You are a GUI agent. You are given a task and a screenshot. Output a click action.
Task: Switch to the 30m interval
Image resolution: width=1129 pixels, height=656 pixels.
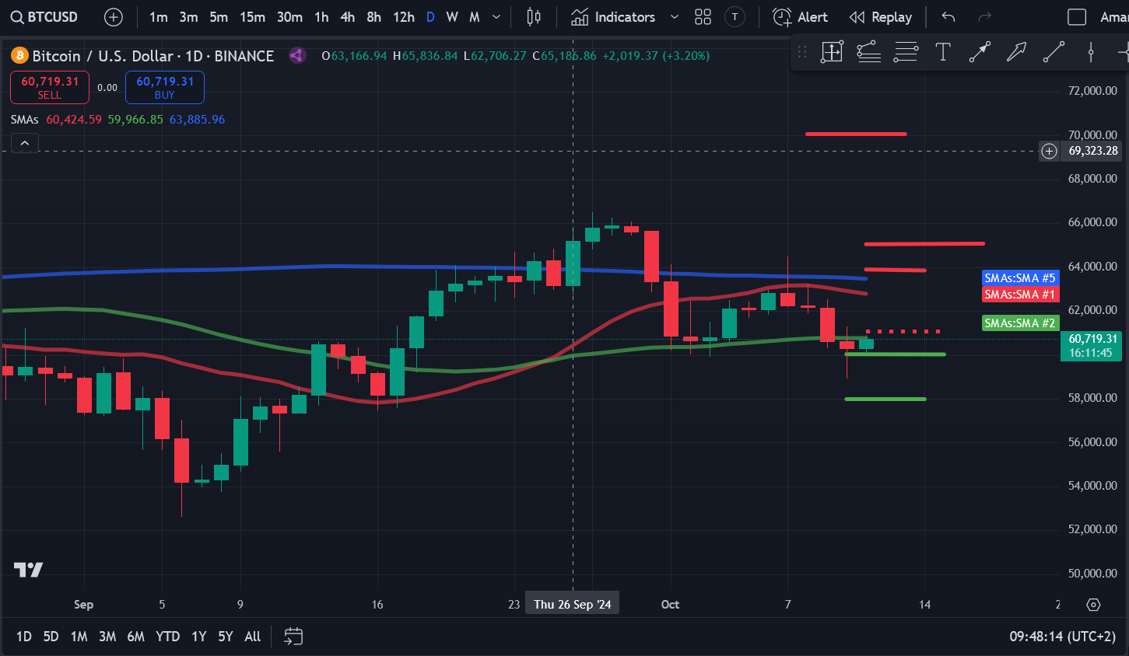[289, 17]
